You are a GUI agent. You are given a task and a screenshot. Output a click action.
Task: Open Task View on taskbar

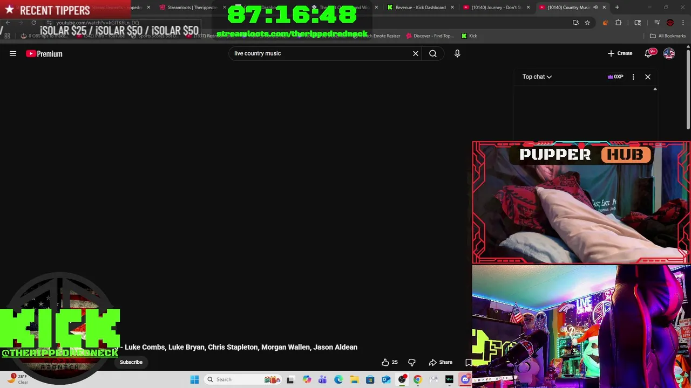click(x=290, y=379)
